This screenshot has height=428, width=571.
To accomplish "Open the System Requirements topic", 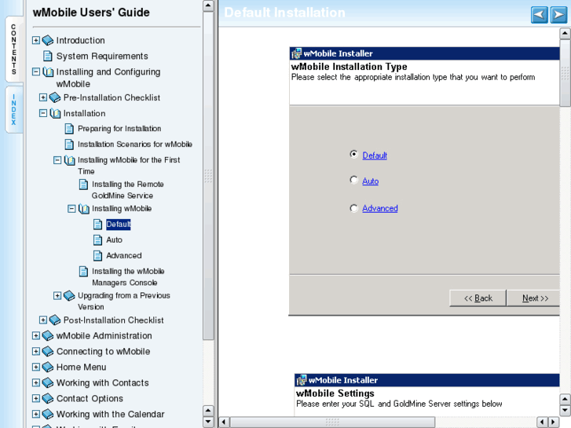I will [102, 56].
